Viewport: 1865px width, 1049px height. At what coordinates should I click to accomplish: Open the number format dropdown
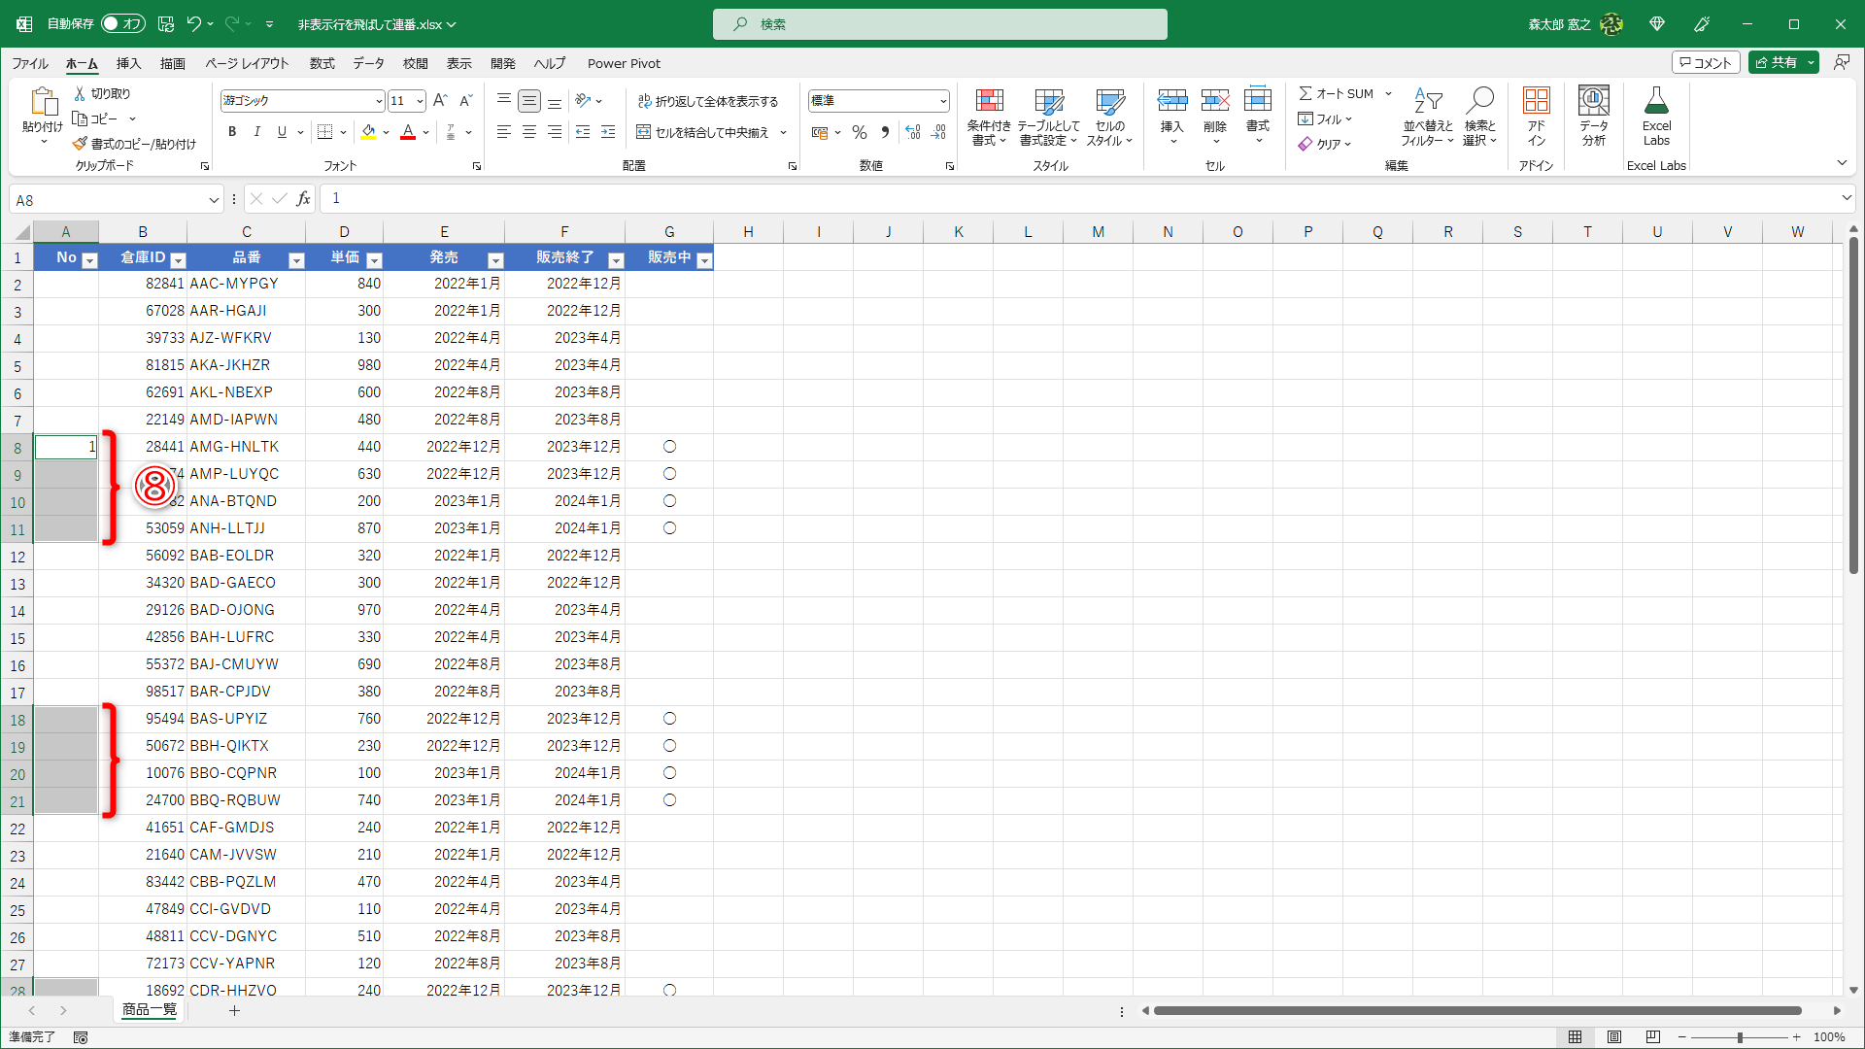942,101
